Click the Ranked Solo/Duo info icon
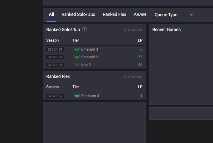 click(x=85, y=30)
